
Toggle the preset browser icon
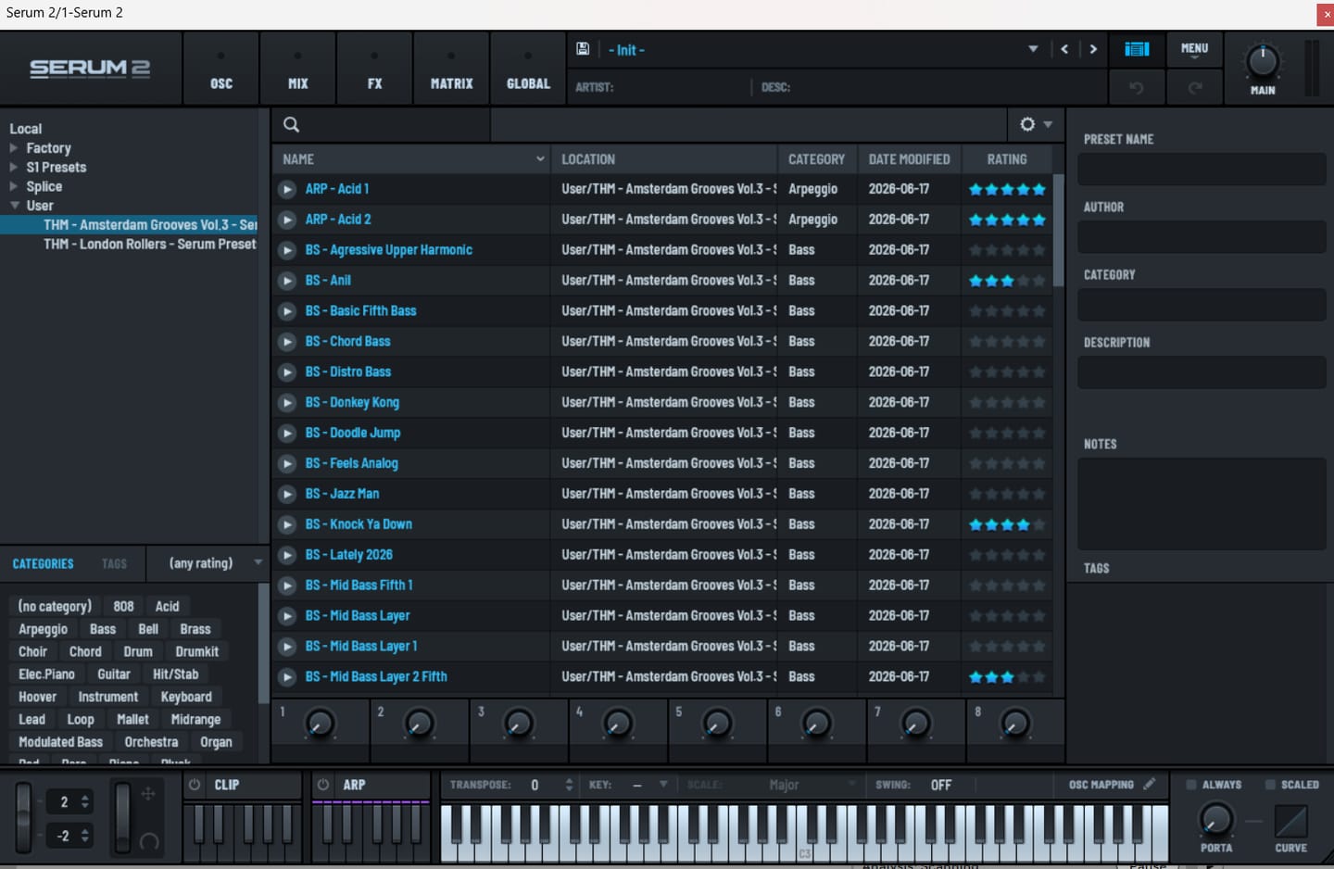[1137, 49]
